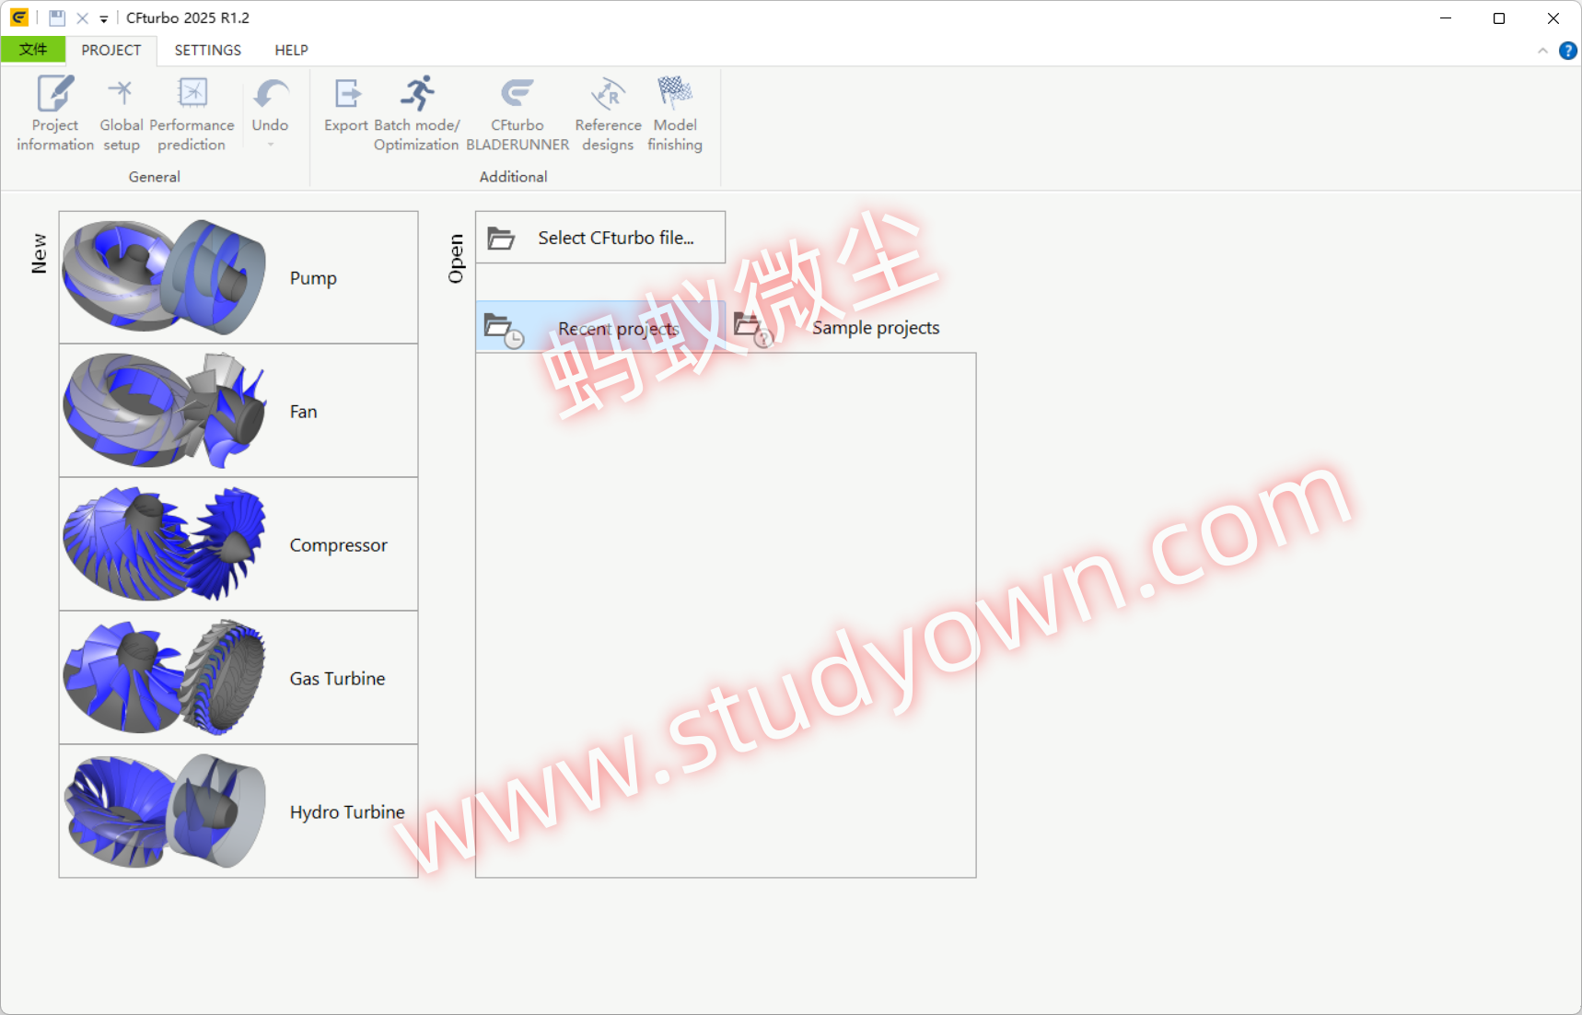This screenshot has height=1015, width=1582.
Task: Click the blue help question mark icon
Action: click(1567, 51)
